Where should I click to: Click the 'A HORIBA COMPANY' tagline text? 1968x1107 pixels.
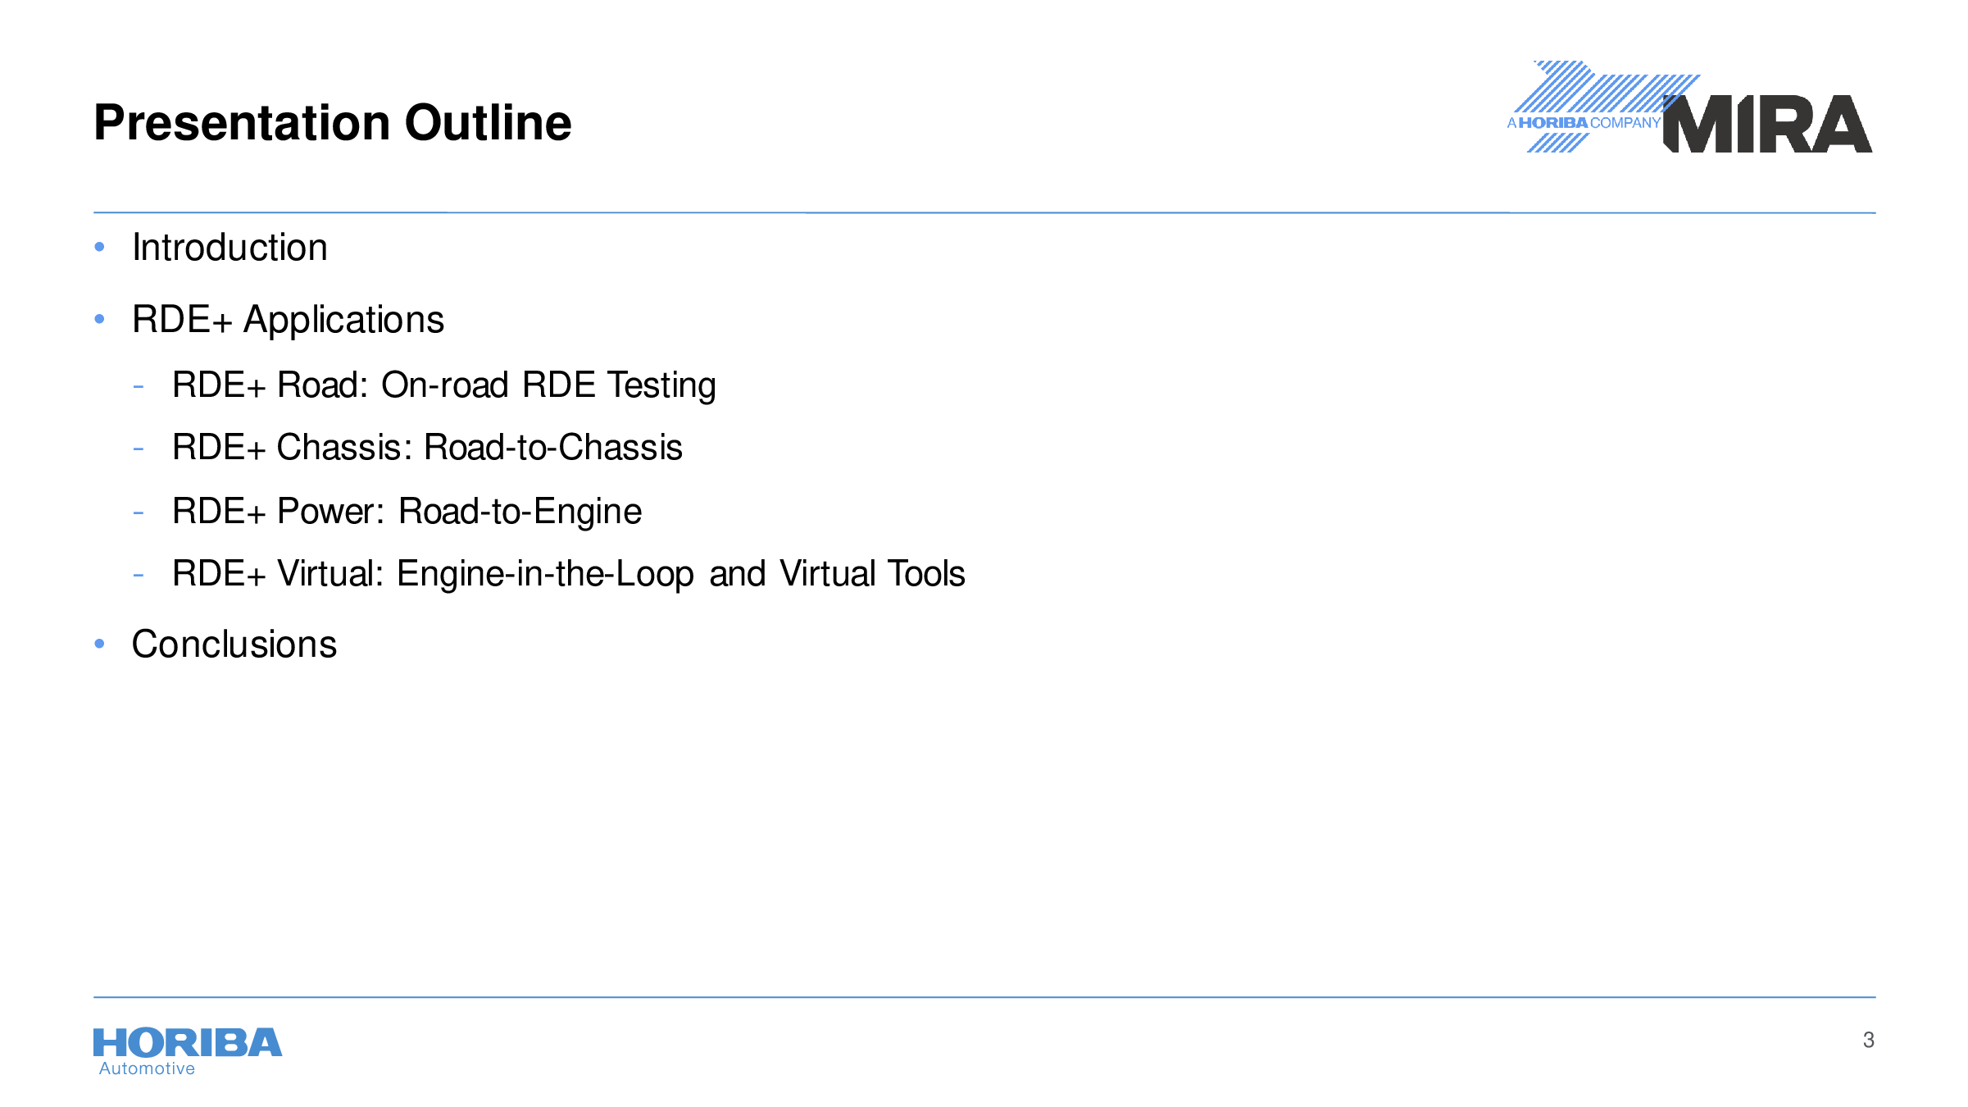1584,123
